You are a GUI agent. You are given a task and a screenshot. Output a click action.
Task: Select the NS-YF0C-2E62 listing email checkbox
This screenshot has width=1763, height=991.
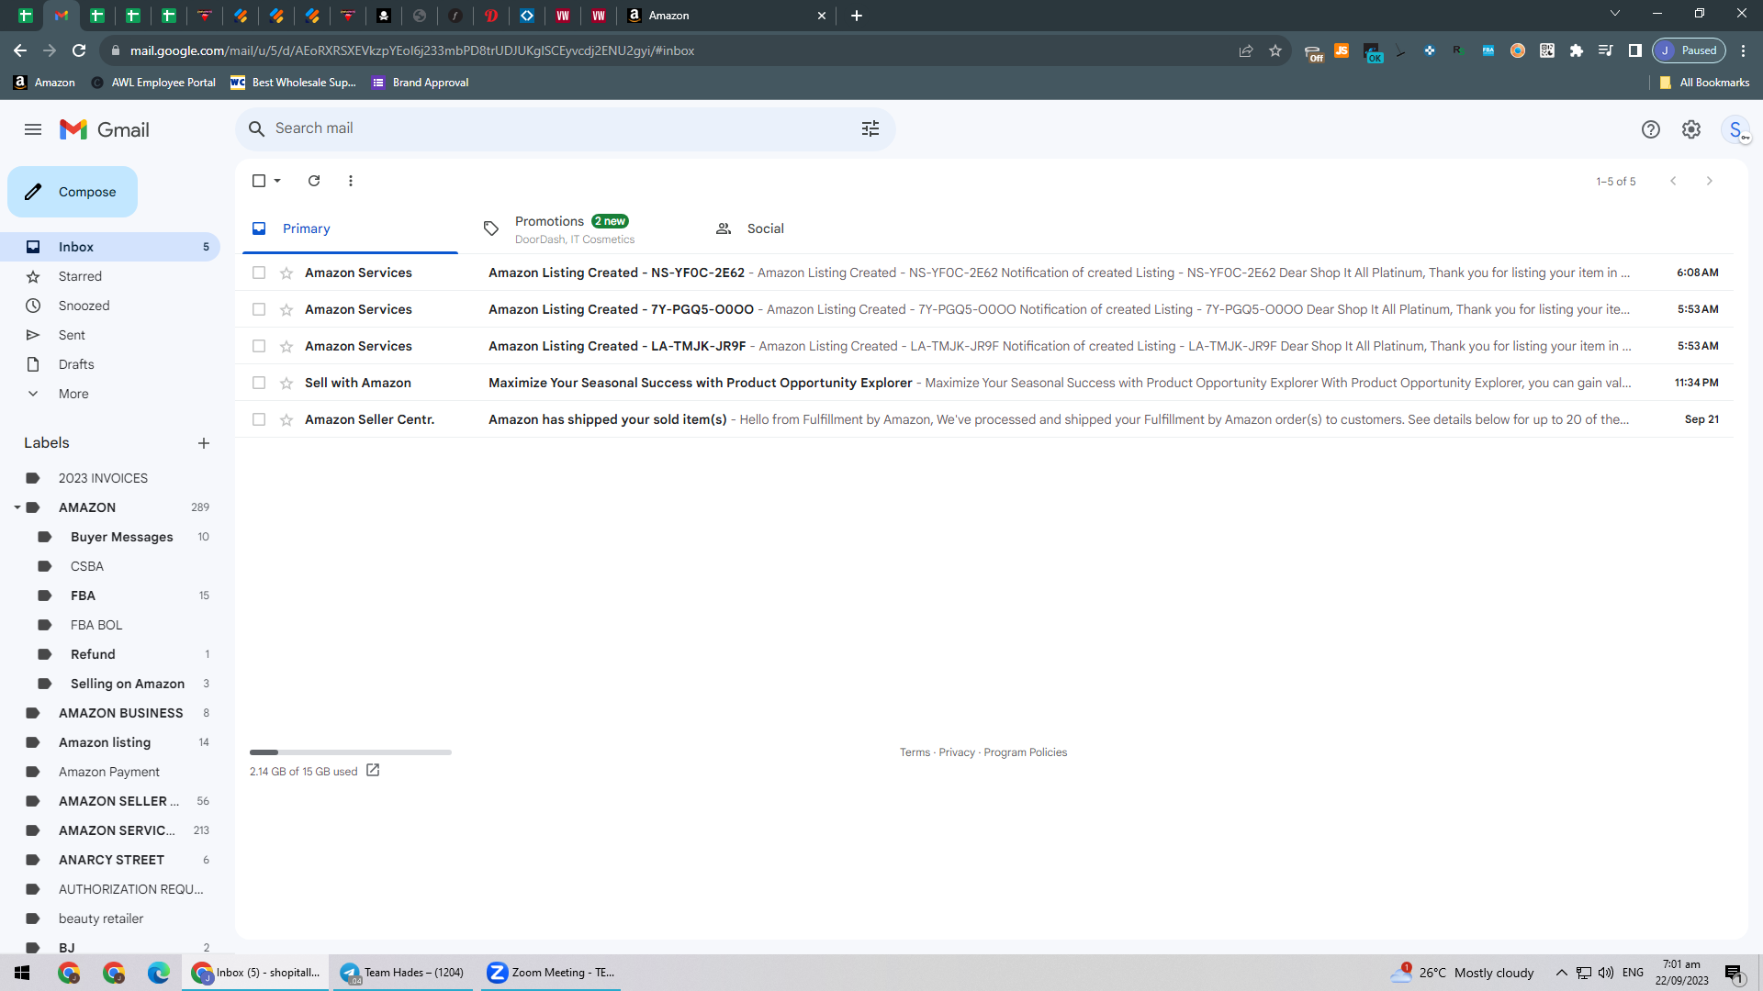(259, 273)
